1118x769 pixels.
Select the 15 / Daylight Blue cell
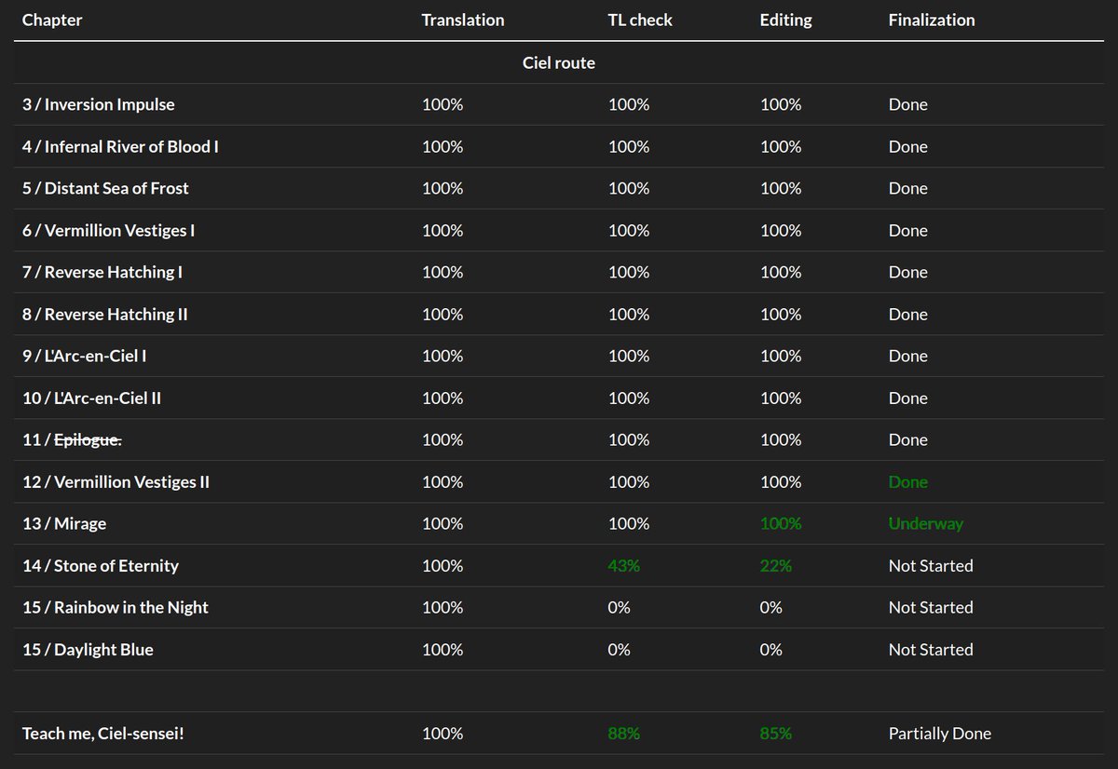pos(88,649)
